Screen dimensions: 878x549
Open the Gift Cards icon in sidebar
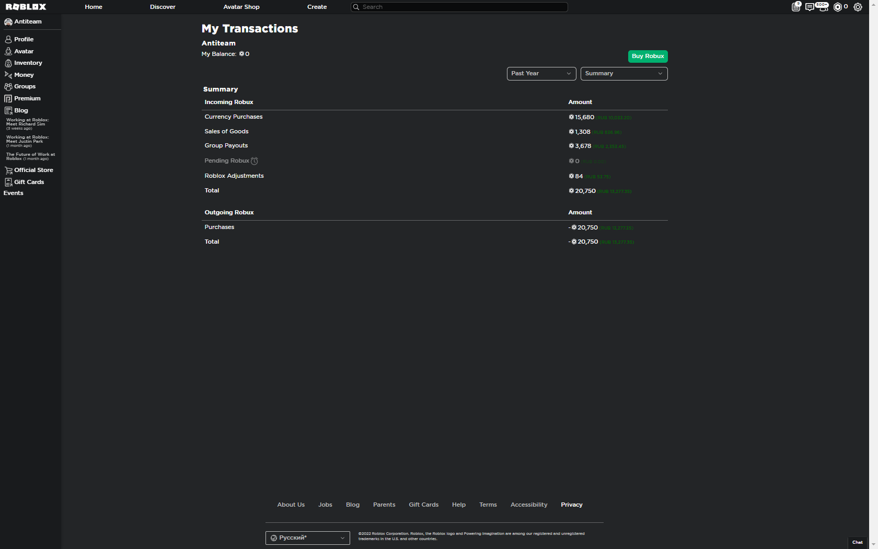[8, 182]
